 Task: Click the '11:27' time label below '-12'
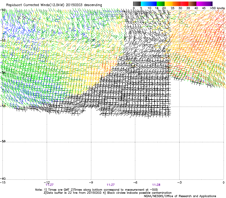tap(49, 185)
